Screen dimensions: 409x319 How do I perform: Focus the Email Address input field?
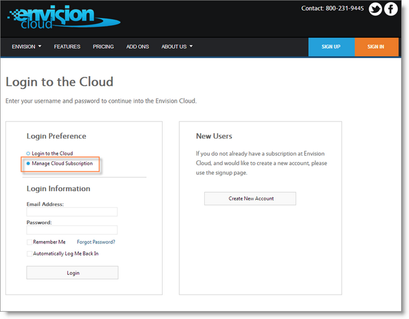pyautogui.click(x=72, y=212)
